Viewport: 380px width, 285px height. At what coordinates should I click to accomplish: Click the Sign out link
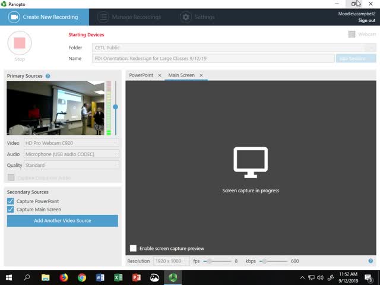366,21
